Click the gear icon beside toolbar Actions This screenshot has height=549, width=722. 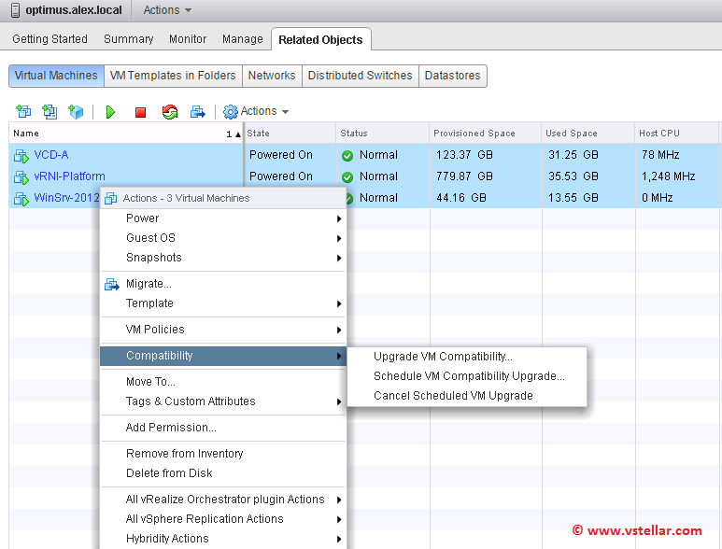pos(230,112)
